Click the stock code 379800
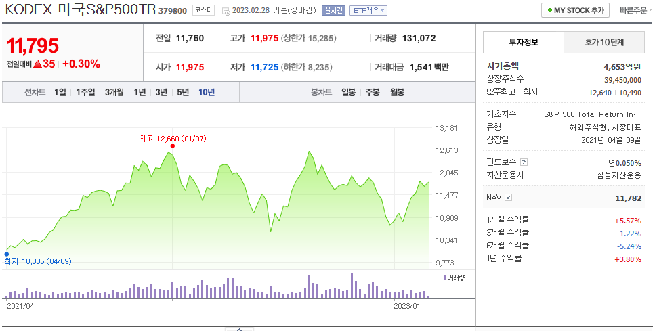Viewport: 657px width, 331px height. point(173,11)
